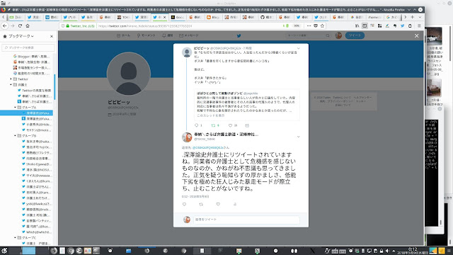The width and height of the screenshot is (453, 255).
Task: Reply icon under the main large-text tweet
Action: pos(184,204)
